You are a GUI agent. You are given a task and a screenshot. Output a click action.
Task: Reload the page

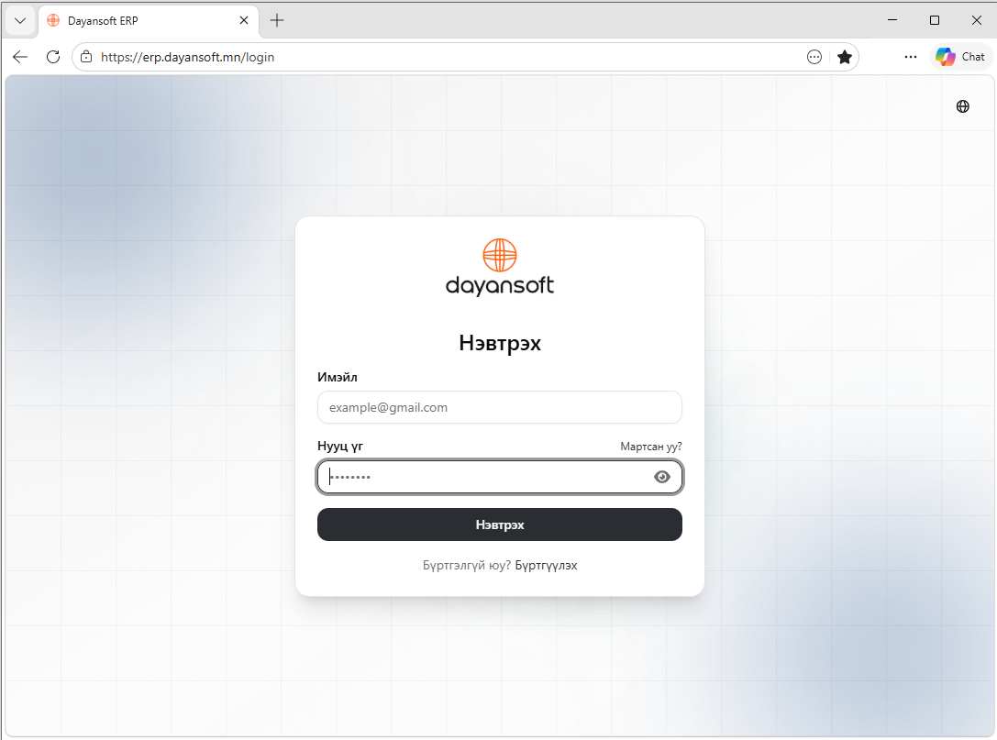(53, 57)
